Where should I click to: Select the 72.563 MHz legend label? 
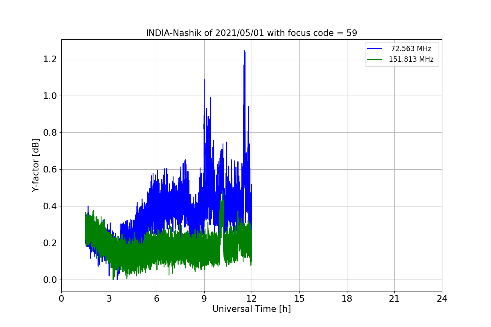click(411, 49)
